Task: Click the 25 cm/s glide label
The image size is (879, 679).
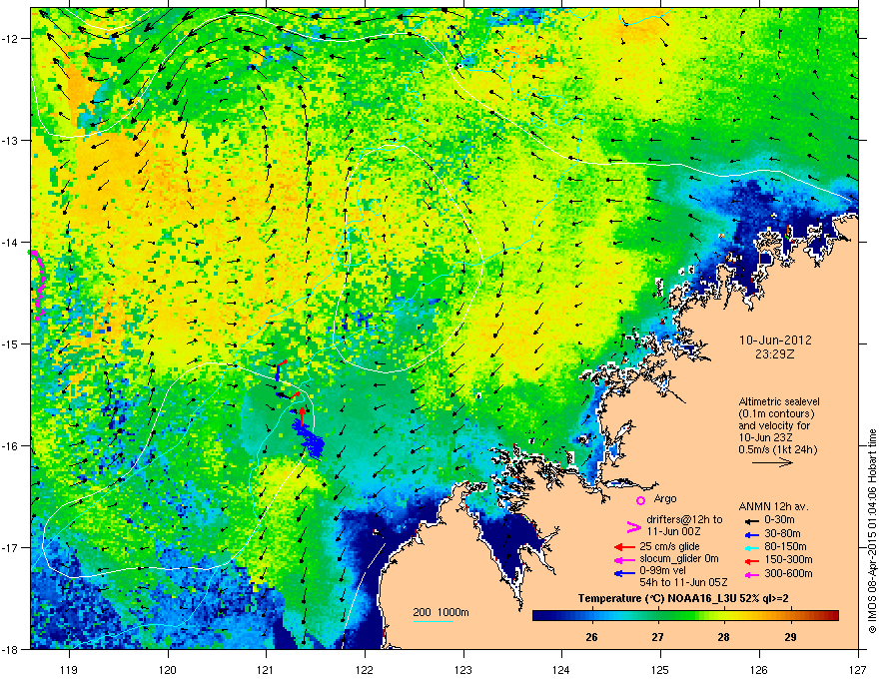Action: (x=669, y=546)
